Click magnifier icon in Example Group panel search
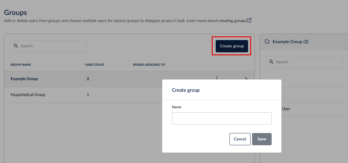The width and height of the screenshot is (348, 163). 271,62
